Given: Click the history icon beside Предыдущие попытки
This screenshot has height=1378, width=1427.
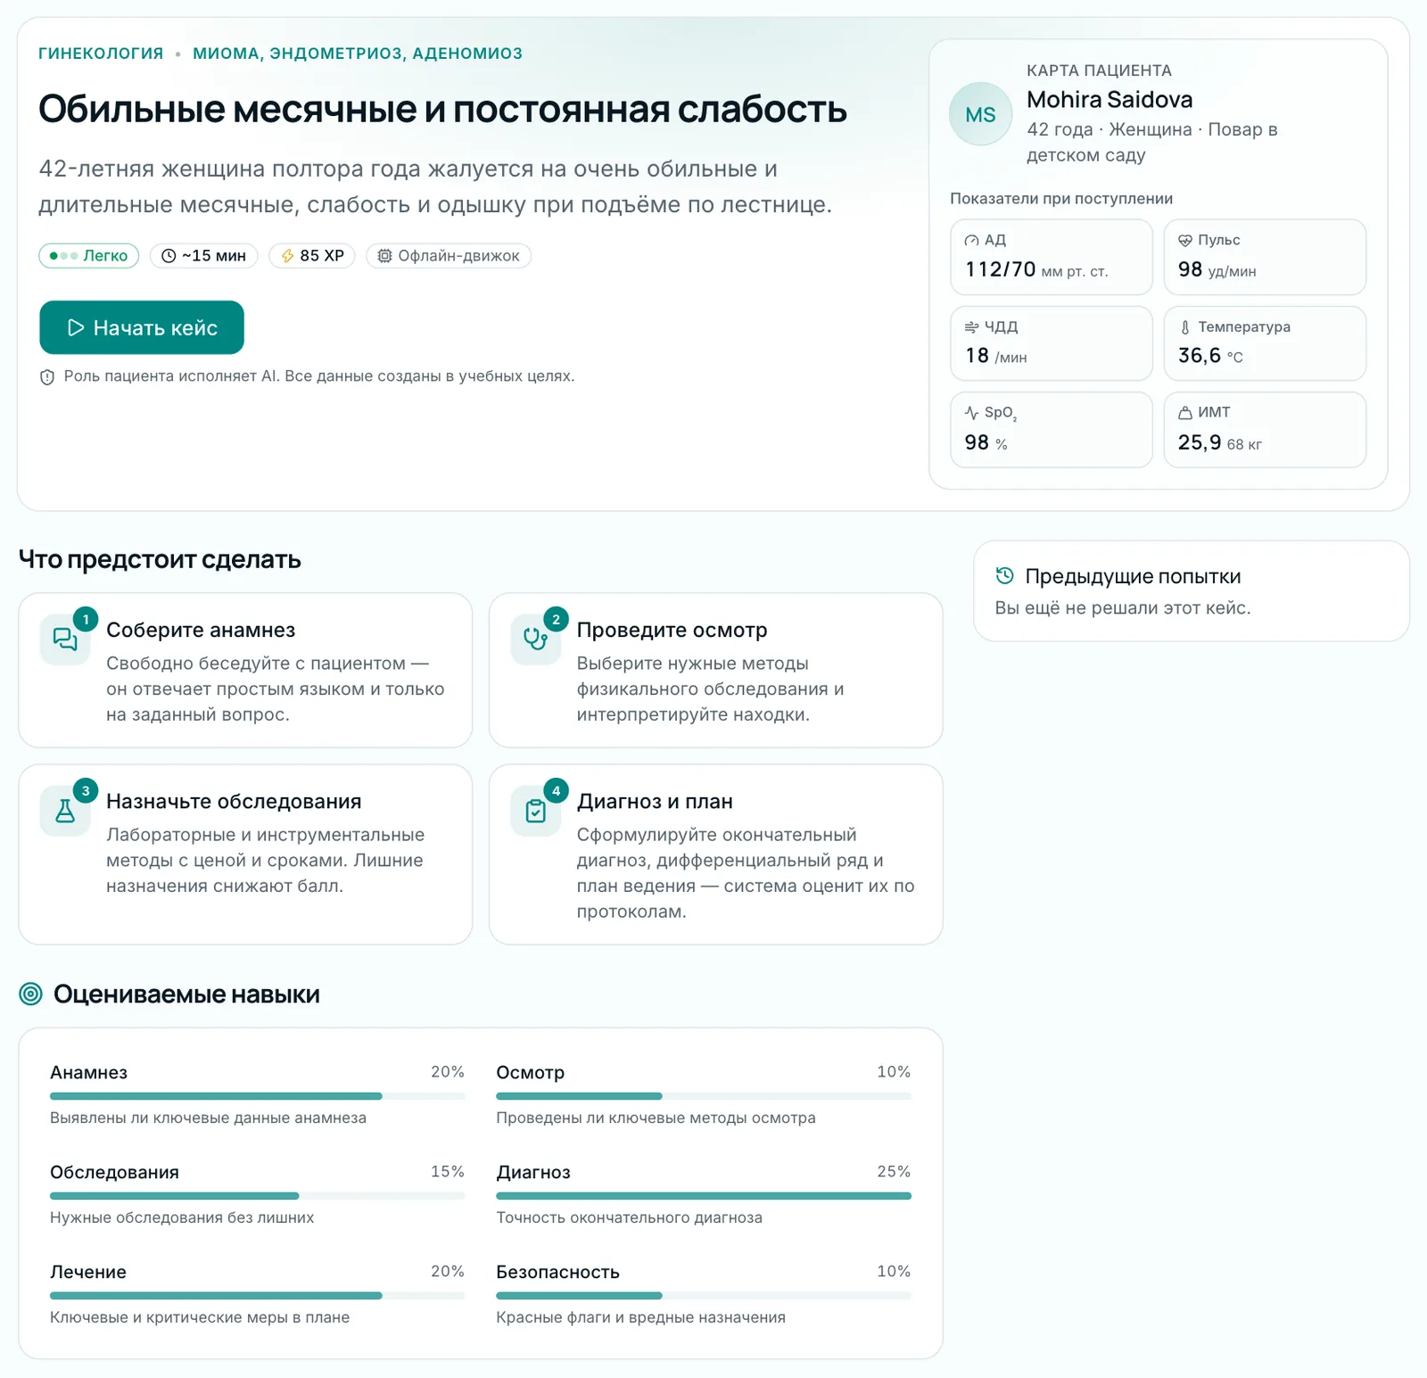Looking at the screenshot, I should (x=1005, y=575).
